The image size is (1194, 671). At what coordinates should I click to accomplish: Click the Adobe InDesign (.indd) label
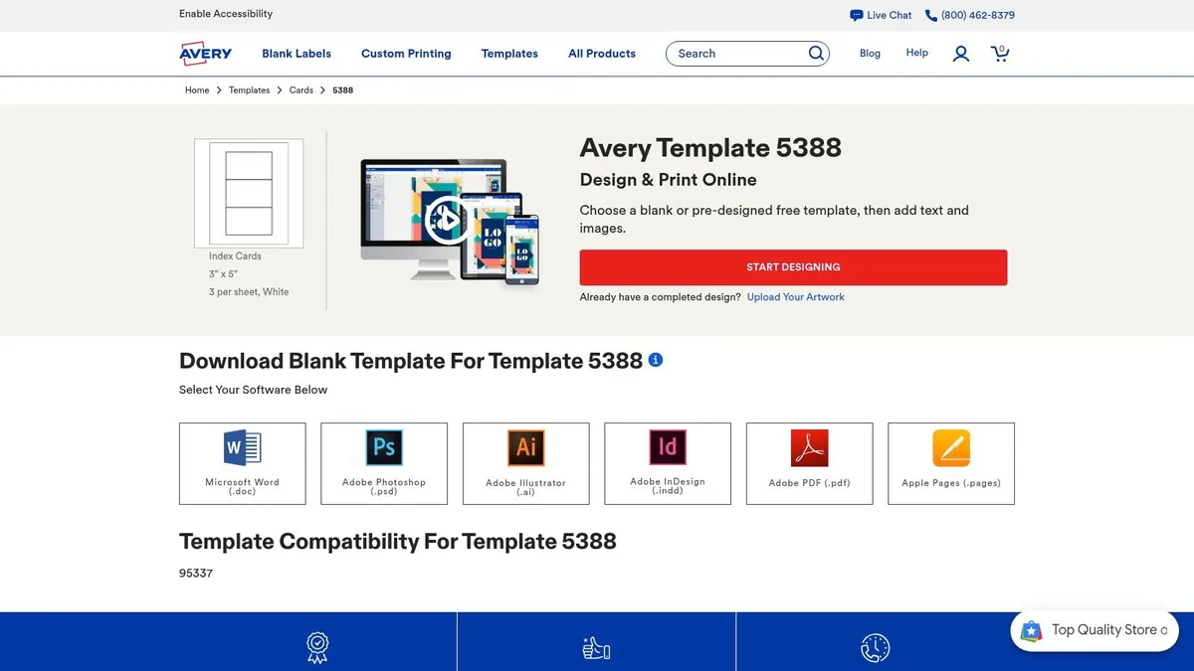[668, 486]
